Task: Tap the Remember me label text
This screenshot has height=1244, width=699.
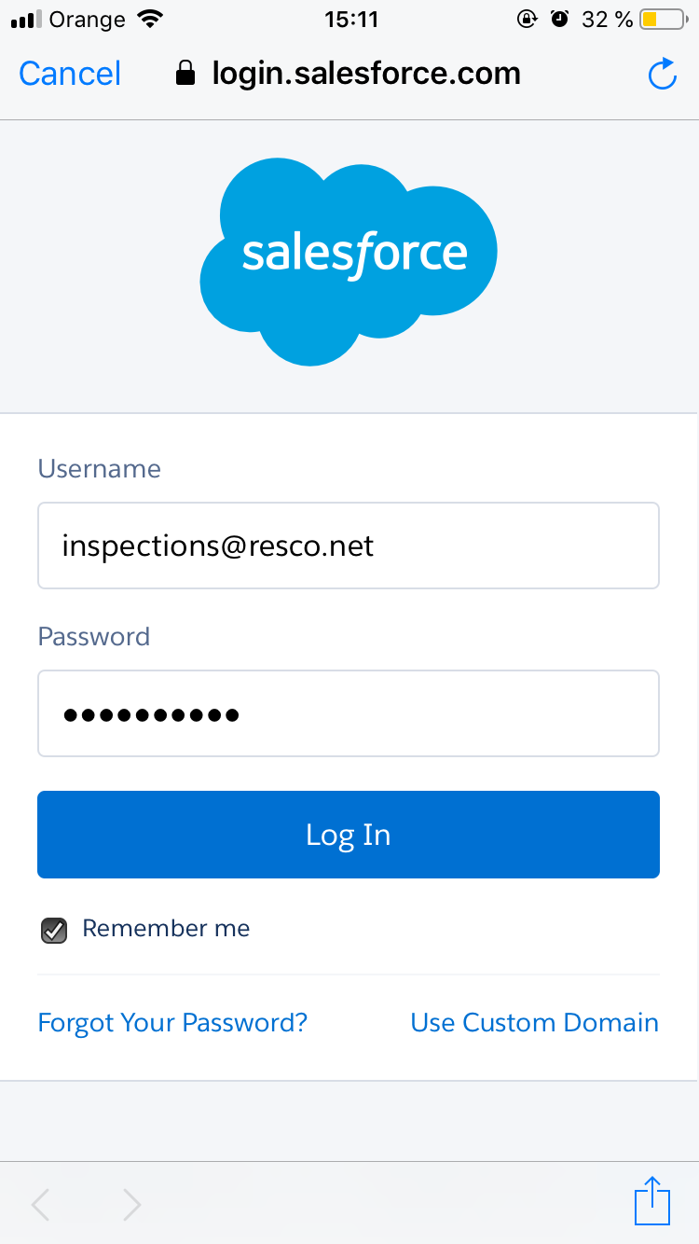Action: (166, 929)
